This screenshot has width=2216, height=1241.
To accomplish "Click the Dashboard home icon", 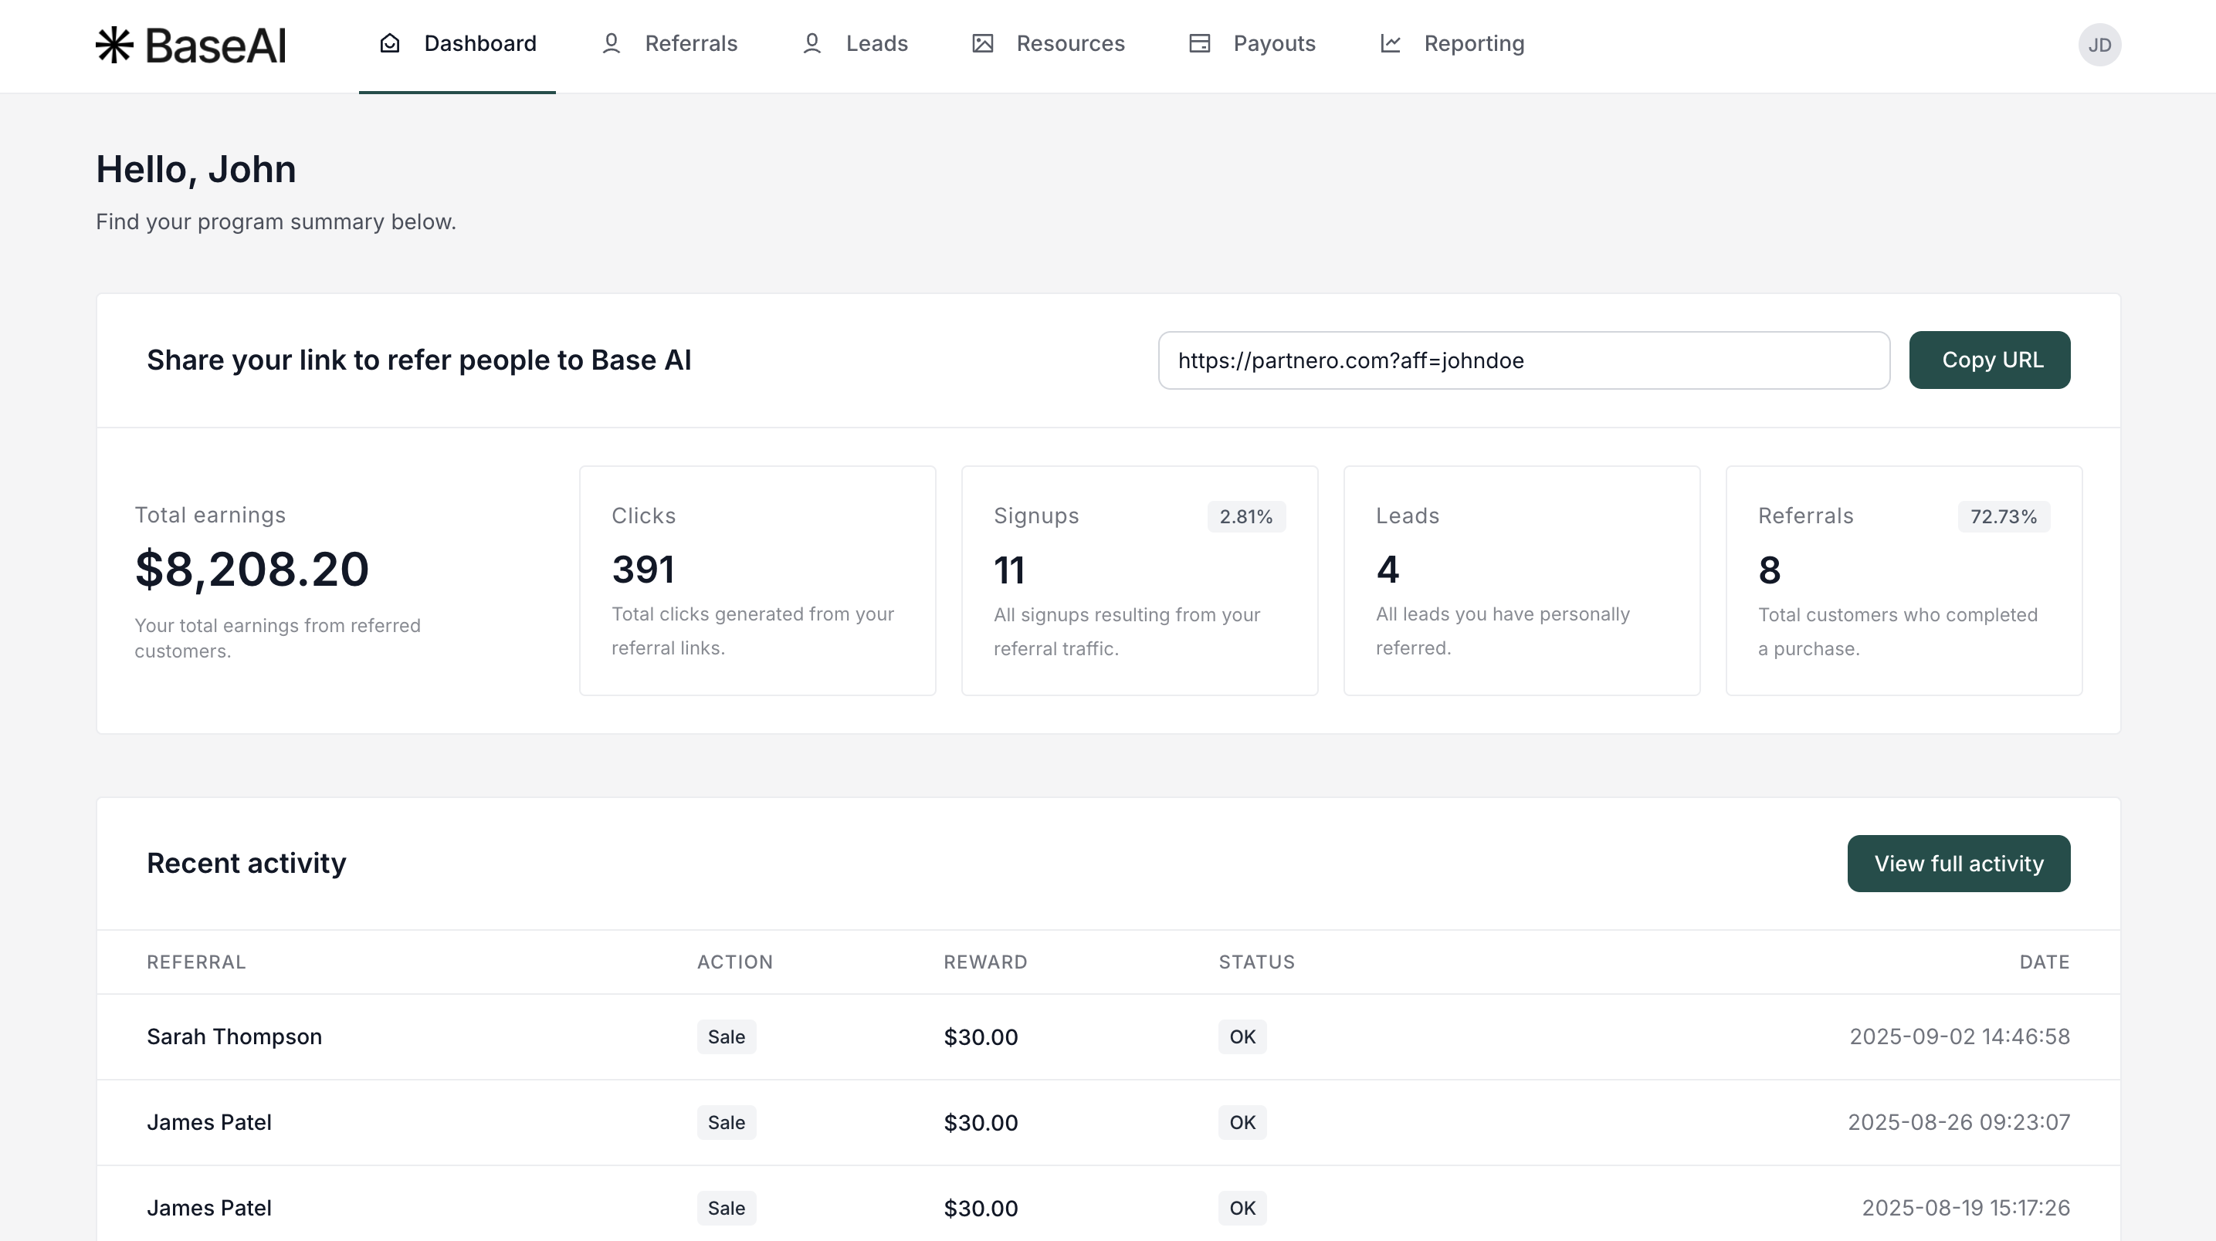I will pyautogui.click(x=390, y=44).
